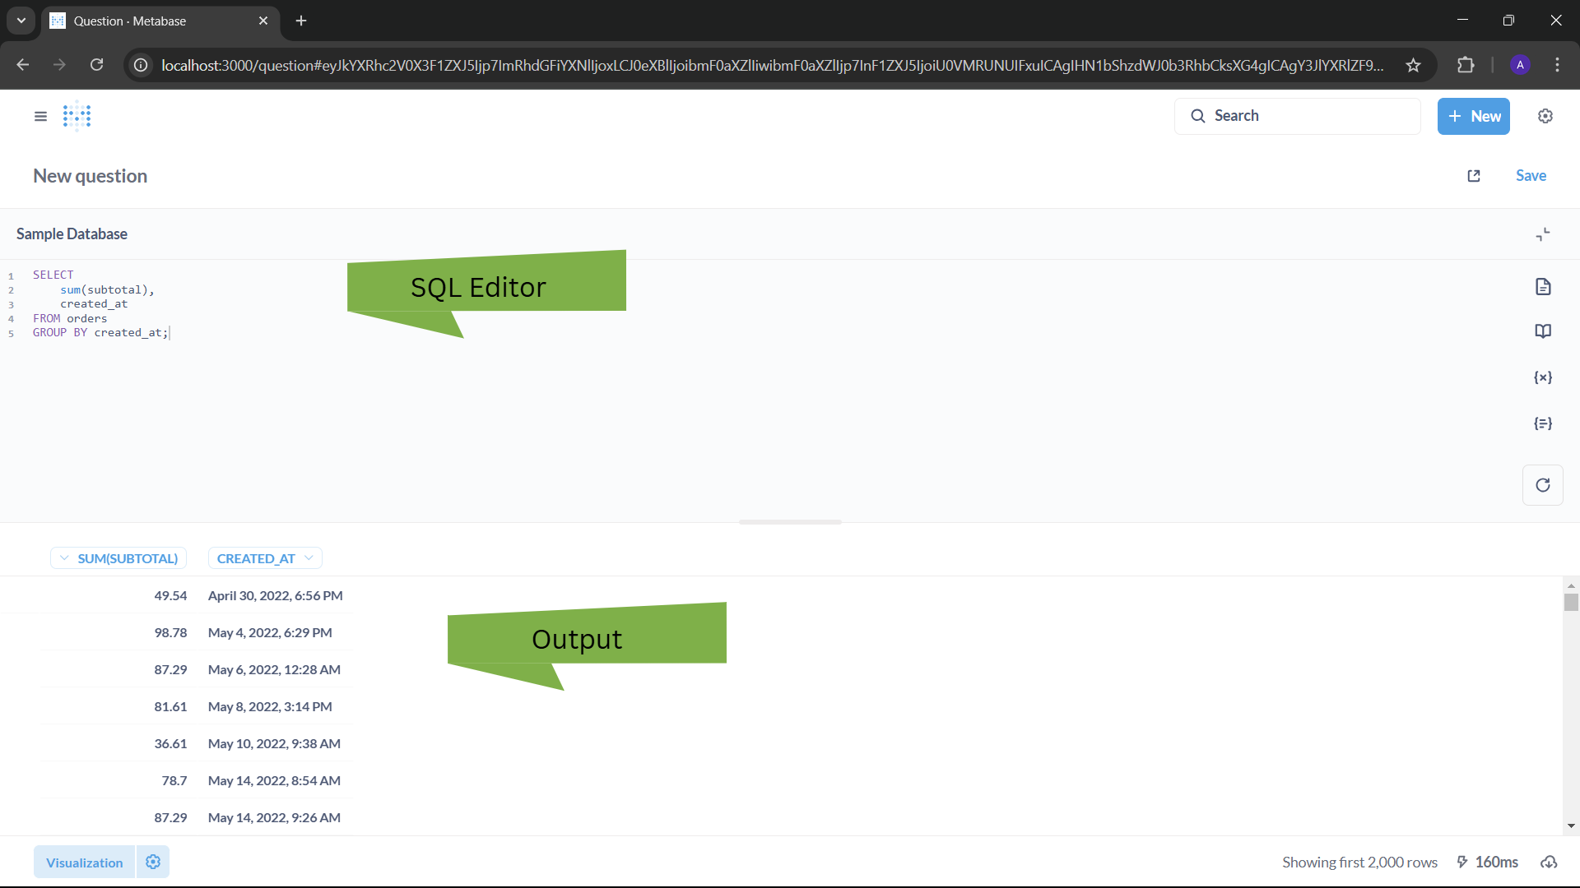This screenshot has height=888, width=1580.
Task: Click the Metabase logo home icon
Action: point(77,117)
